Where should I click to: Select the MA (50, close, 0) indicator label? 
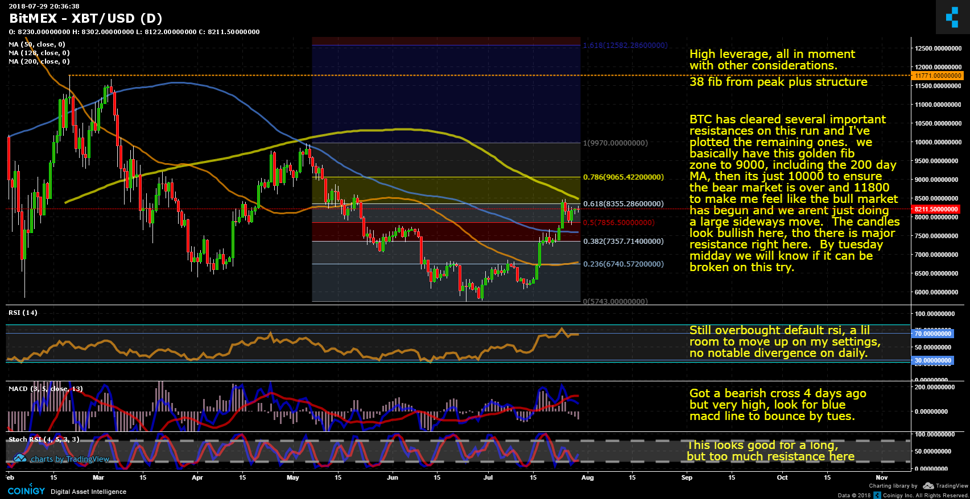37,44
